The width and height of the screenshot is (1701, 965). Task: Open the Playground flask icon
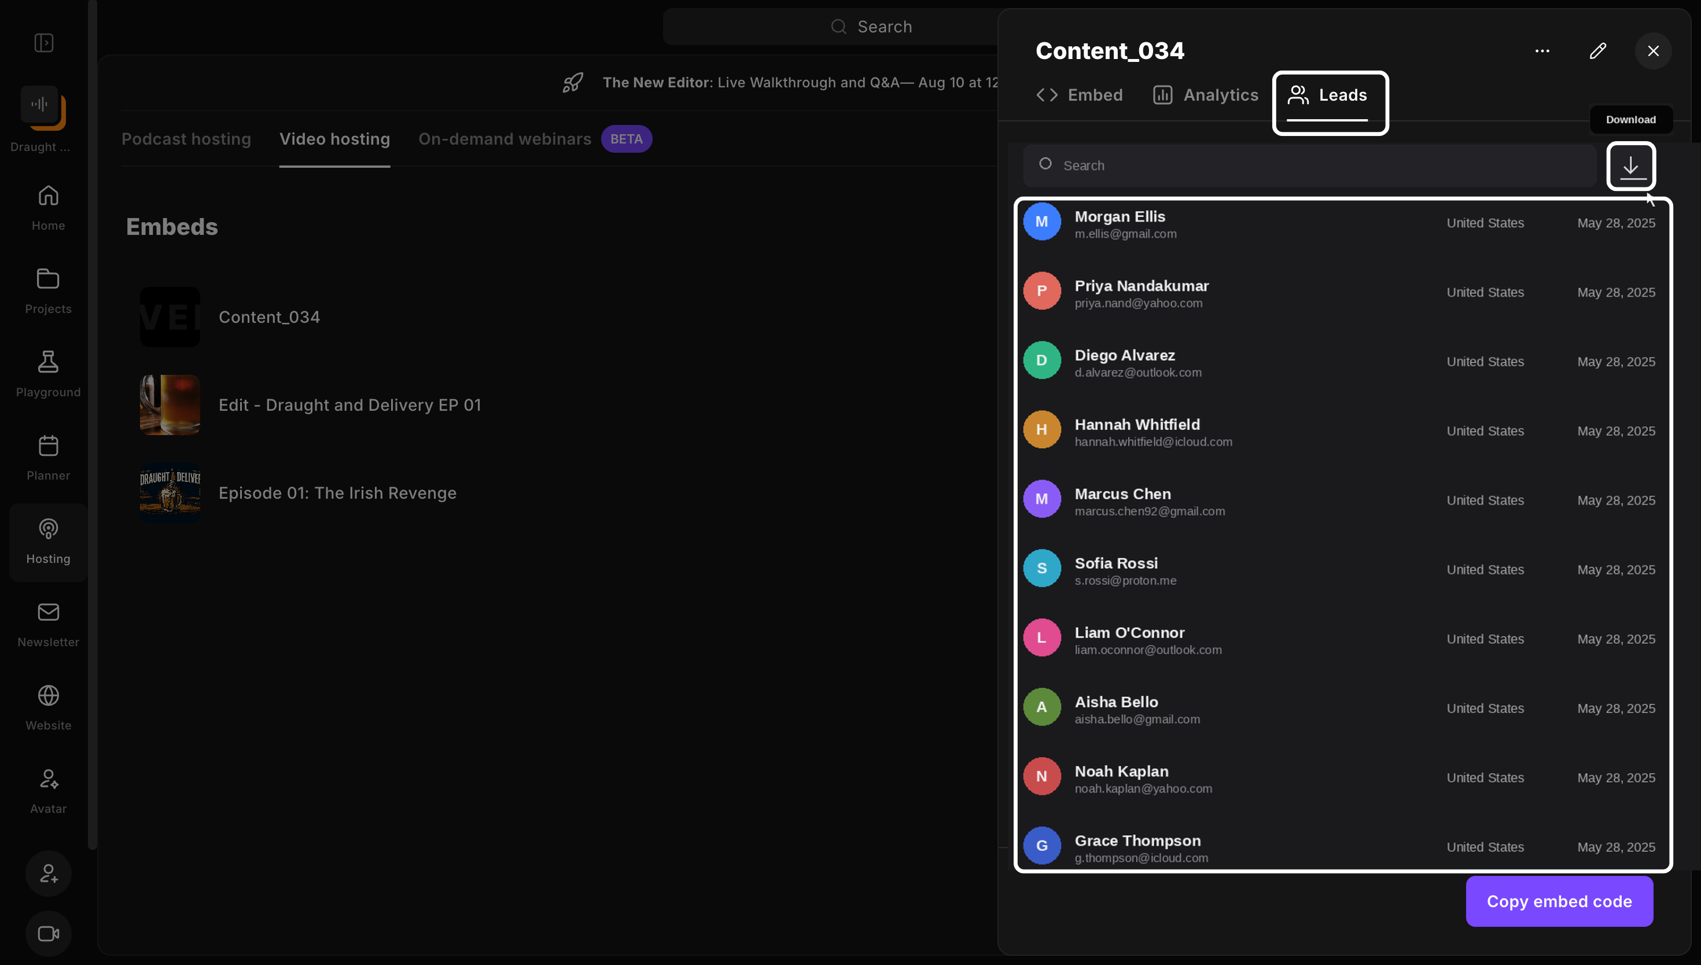(x=49, y=362)
